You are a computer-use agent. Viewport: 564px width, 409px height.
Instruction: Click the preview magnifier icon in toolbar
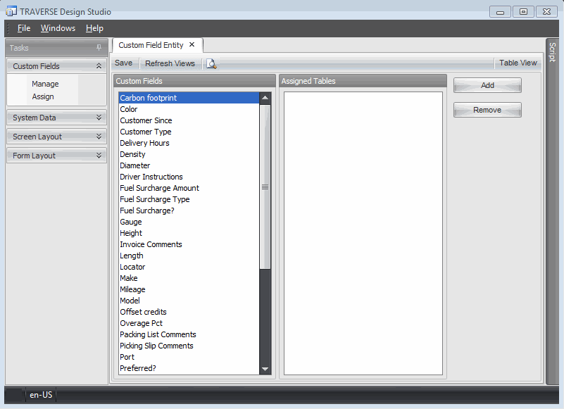click(211, 63)
